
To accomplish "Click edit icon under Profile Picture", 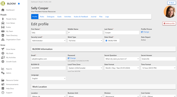I will click(142, 32).
